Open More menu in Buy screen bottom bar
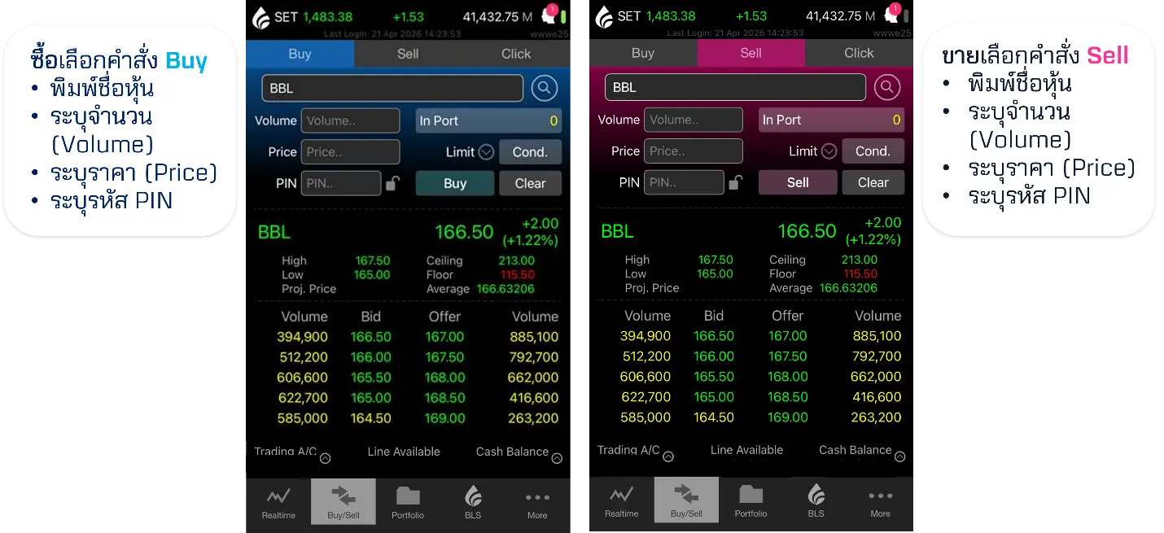 coord(537,502)
